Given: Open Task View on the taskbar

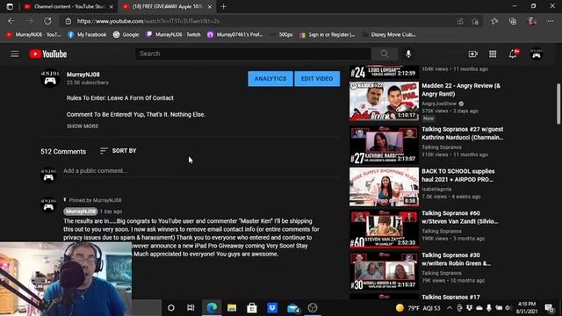Looking at the screenshot, I should [191, 307].
